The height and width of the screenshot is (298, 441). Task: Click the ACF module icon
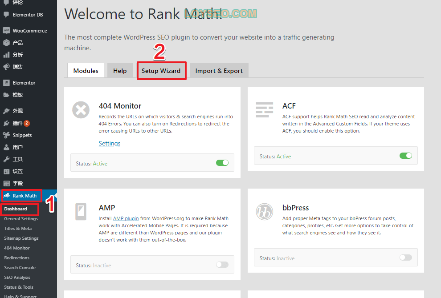coord(265,110)
